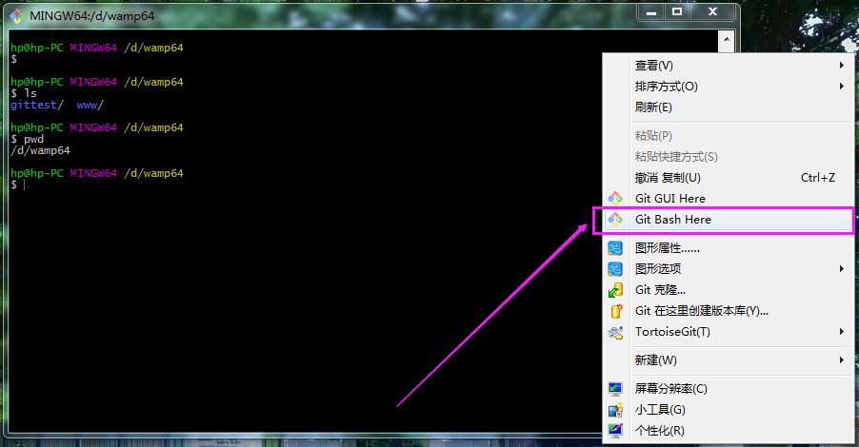Screen dimensions: 859x447
Task: Click the MINGW64 title bar app icon
Action: coord(17,16)
